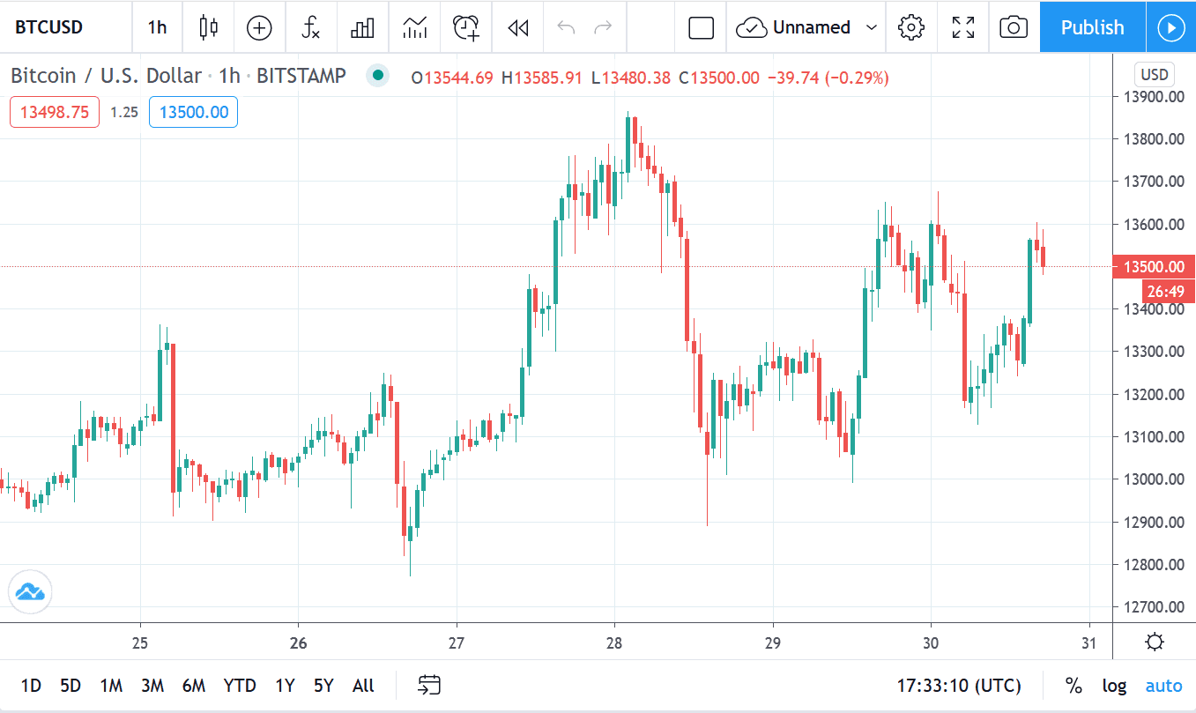Click the compare or add symbol icon
The image size is (1196, 713).
pos(259,27)
